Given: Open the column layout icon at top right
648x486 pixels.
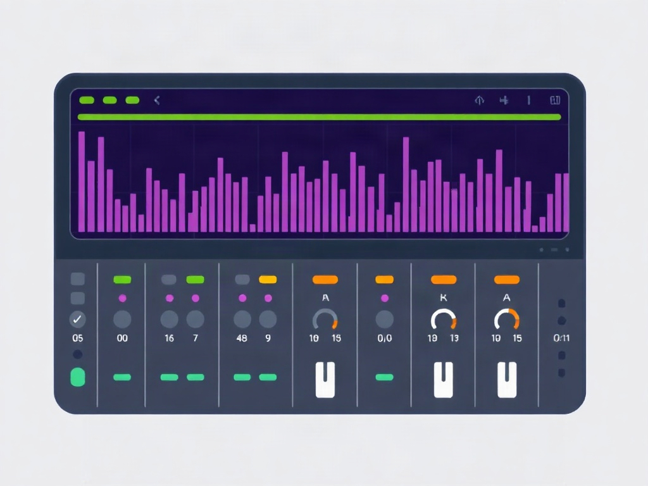Looking at the screenshot, I should (x=555, y=100).
